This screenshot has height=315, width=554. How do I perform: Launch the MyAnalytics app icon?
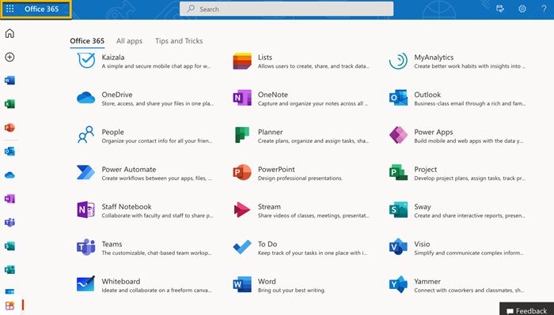[x=398, y=61]
